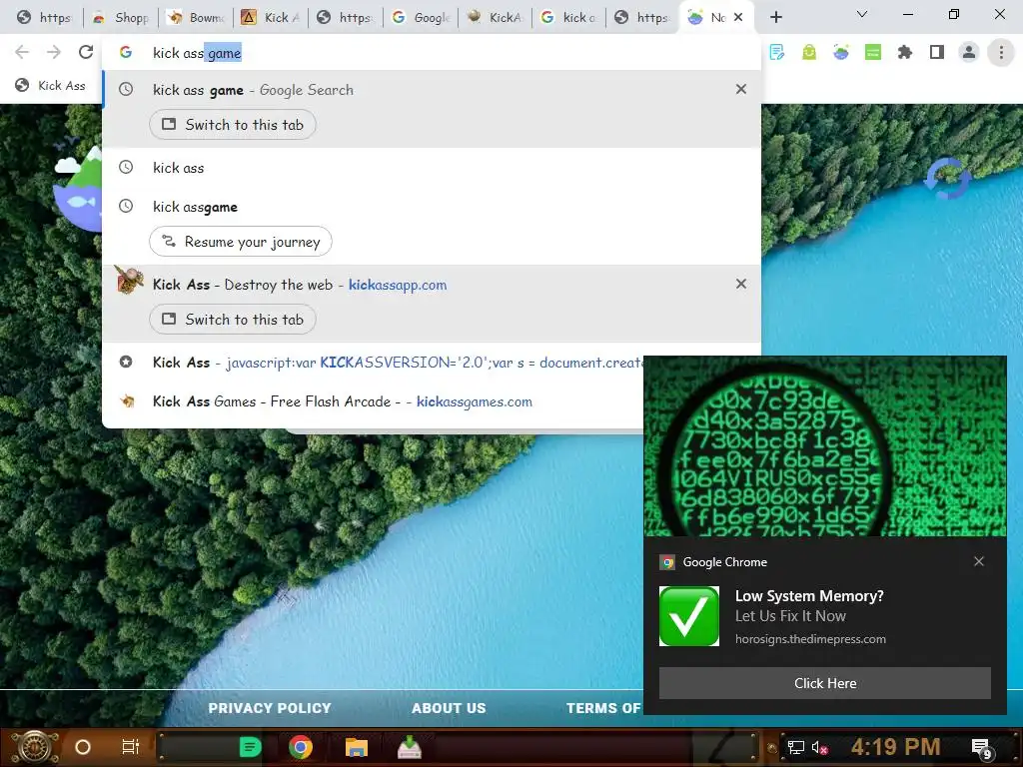This screenshot has height=767, width=1023.
Task: Click the blue fish-island extension icon
Action: [841, 52]
